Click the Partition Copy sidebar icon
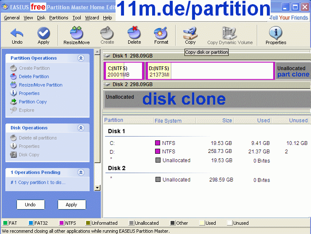 tap(13, 102)
